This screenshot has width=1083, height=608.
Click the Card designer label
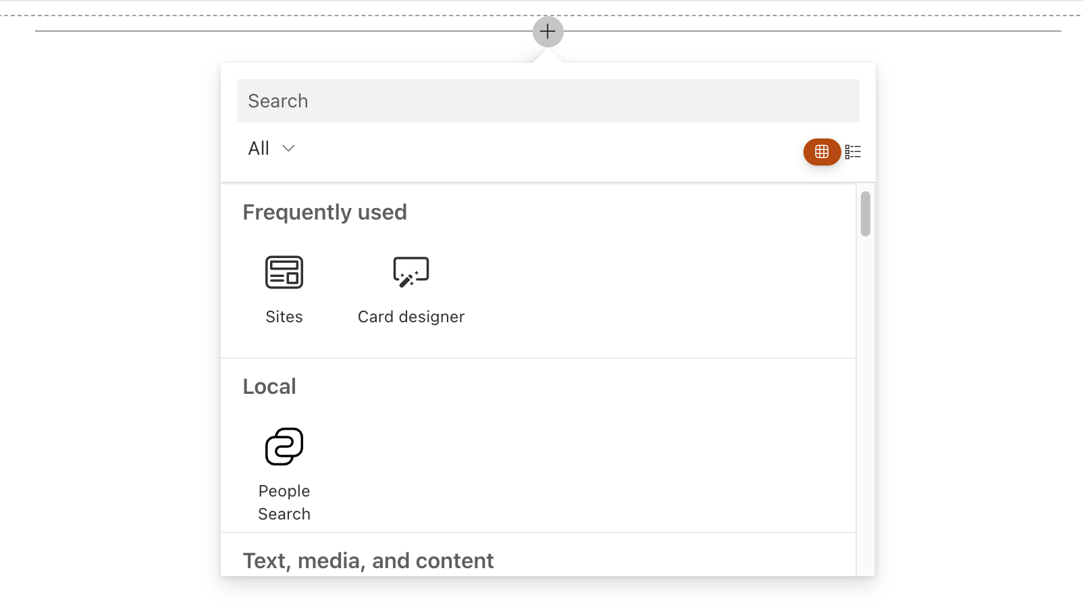[x=411, y=316]
